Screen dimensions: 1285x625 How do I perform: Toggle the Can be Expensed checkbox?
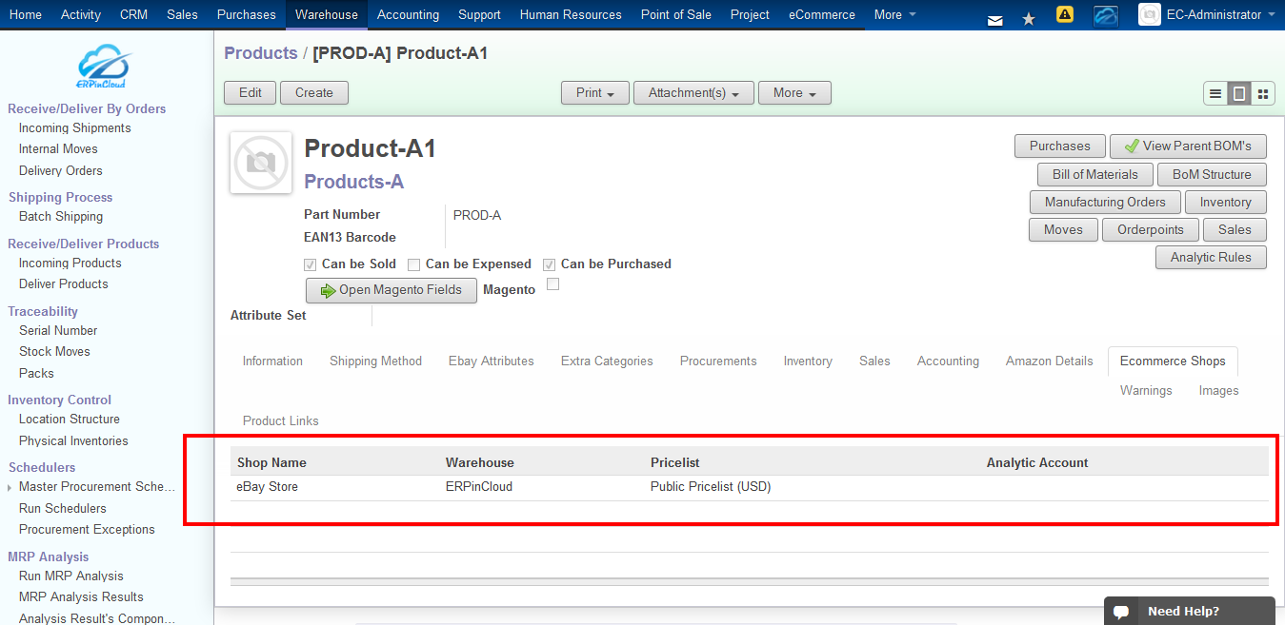click(x=413, y=264)
